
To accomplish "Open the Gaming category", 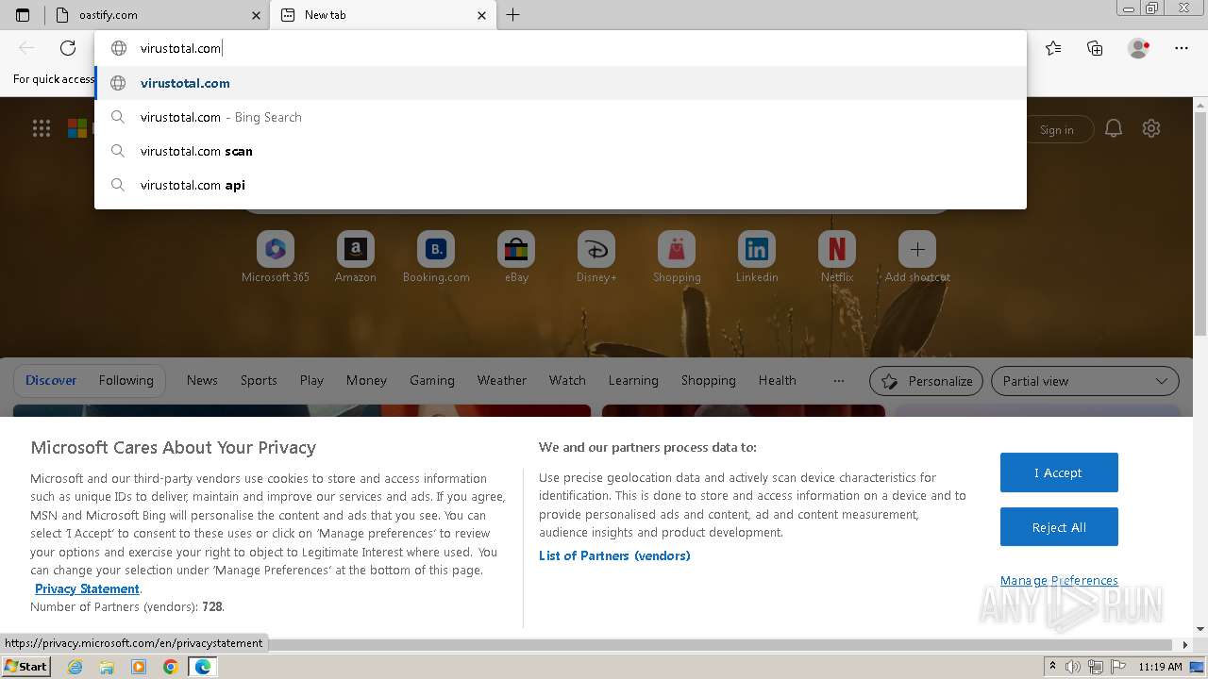I will [x=432, y=380].
